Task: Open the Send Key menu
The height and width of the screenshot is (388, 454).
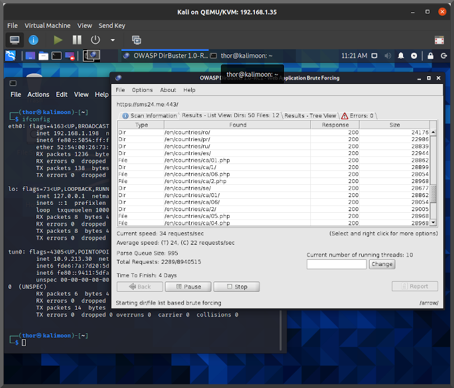Action: point(112,25)
